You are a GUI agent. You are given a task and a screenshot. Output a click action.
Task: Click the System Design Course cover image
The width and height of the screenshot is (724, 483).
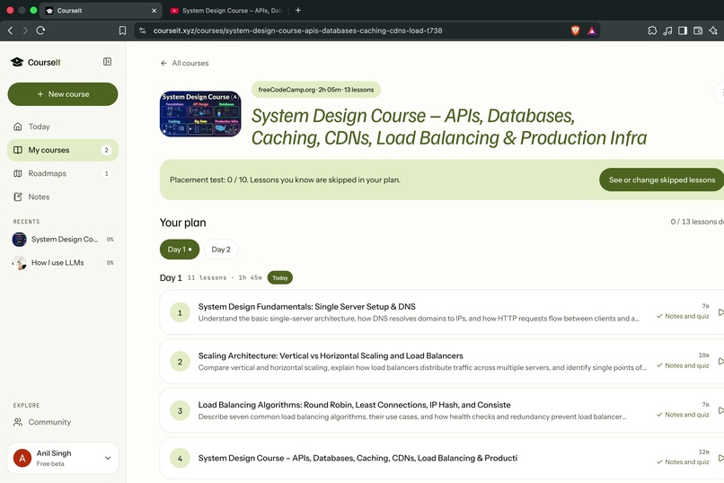(200, 113)
